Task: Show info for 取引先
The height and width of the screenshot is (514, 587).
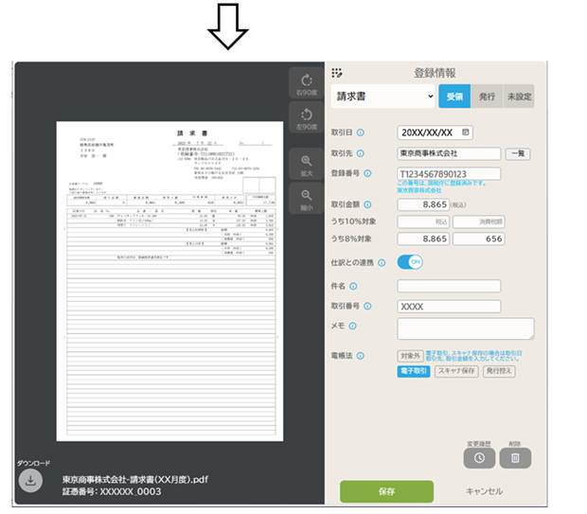Action: [x=360, y=153]
